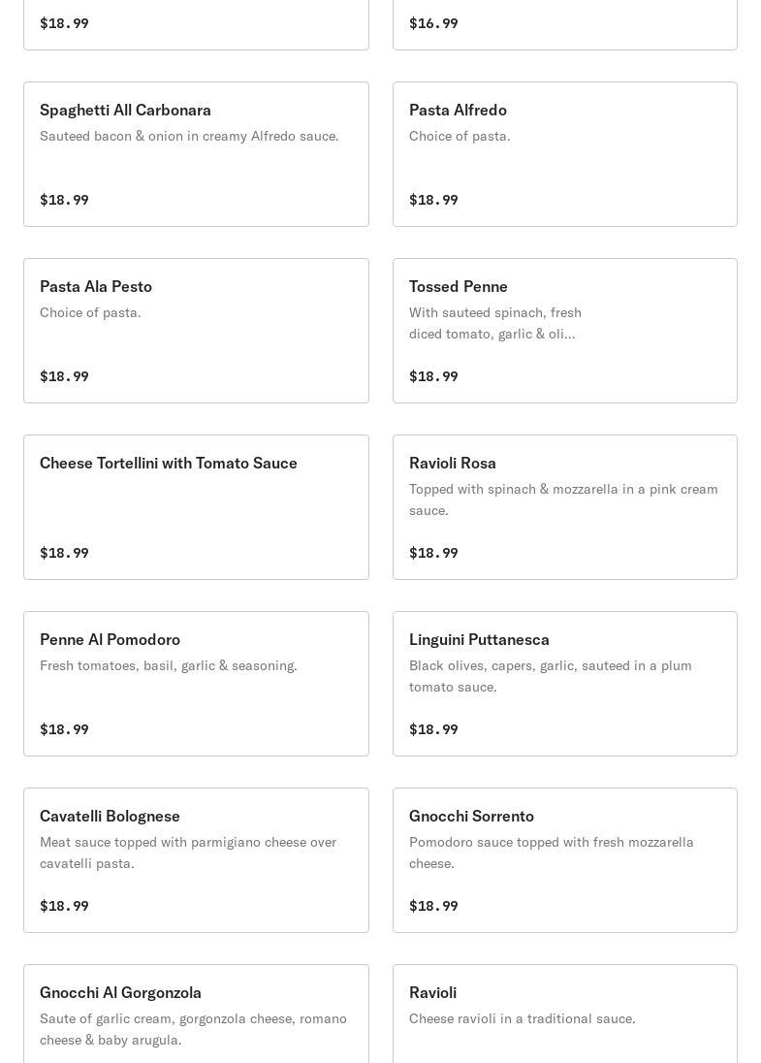This screenshot has width=761, height=1063.
Task: Click the Tossed Penne truncated description
Action: [494, 323]
